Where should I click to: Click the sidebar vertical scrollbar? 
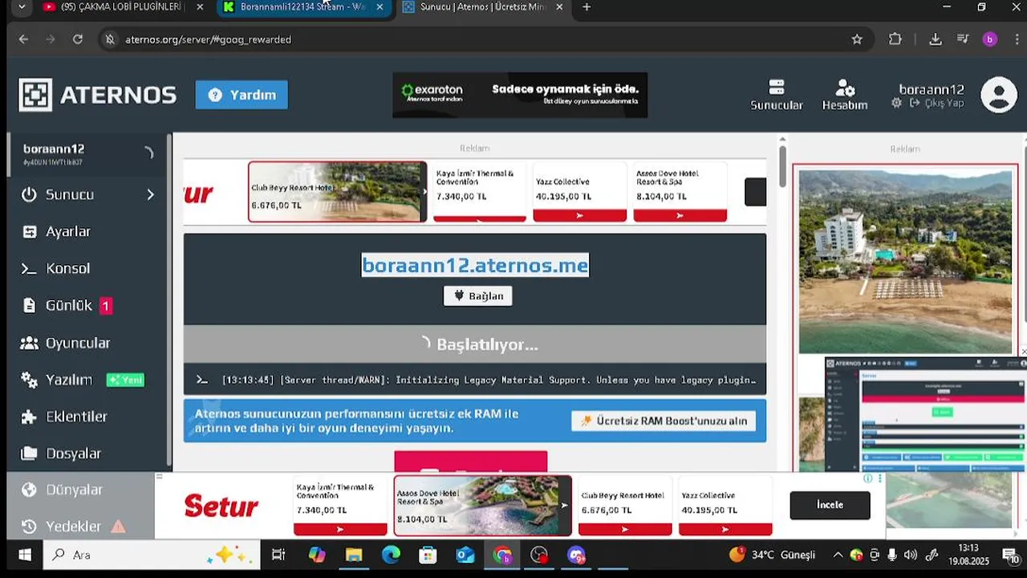click(x=168, y=299)
